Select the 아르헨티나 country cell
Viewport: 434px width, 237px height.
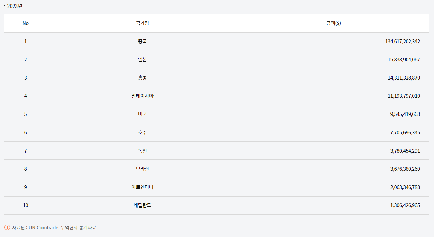(x=142, y=187)
